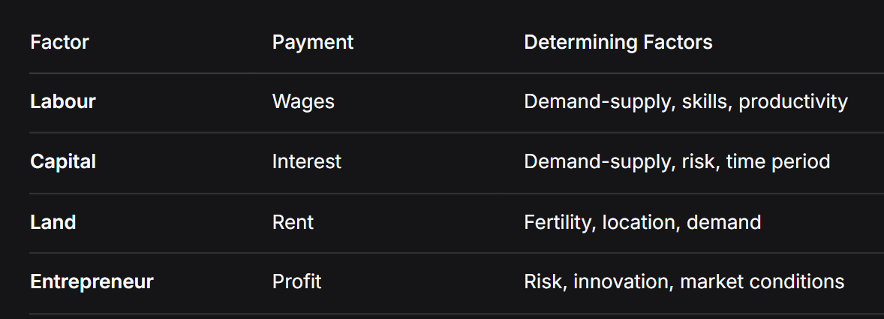Select the Labour row label

pos(63,101)
